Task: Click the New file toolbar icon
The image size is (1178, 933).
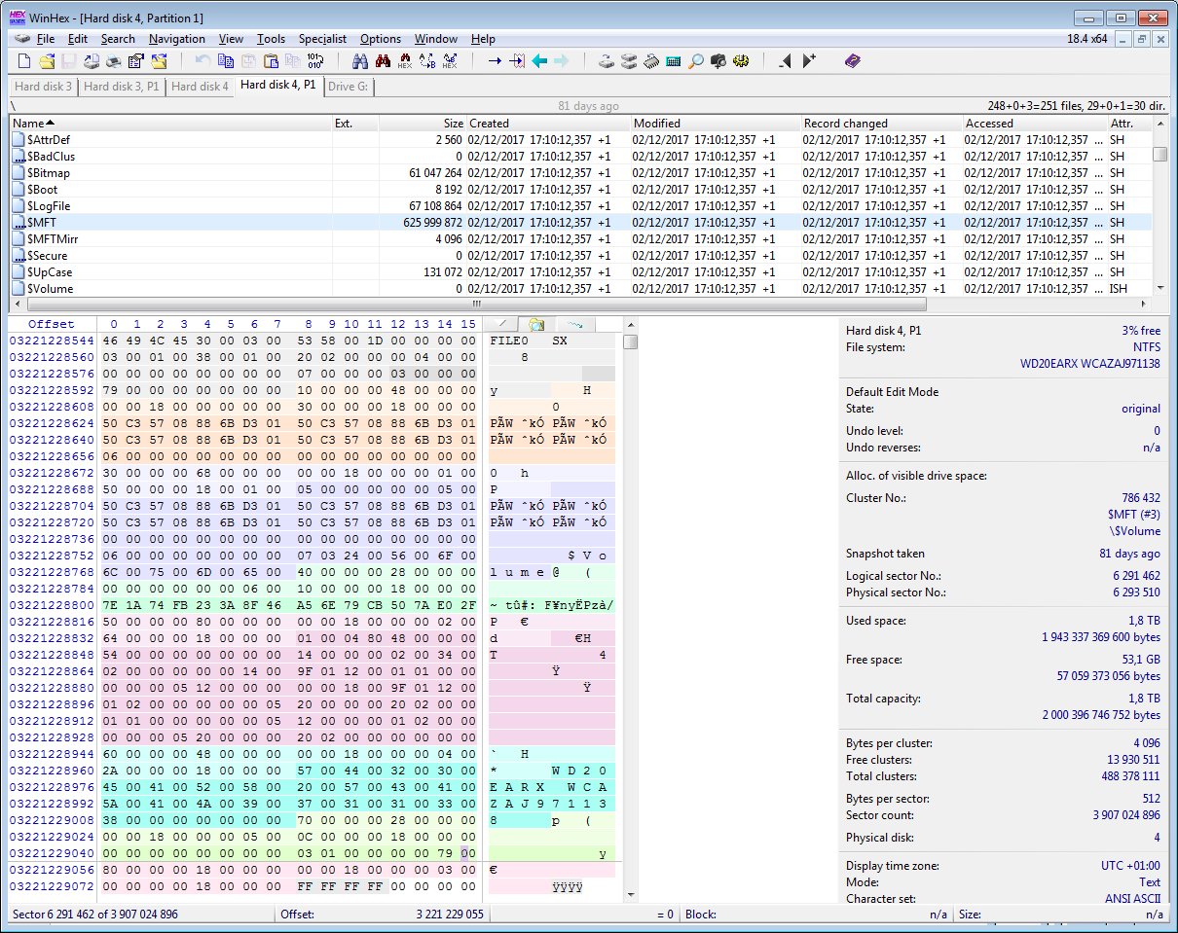Action: tap(25, 61)
